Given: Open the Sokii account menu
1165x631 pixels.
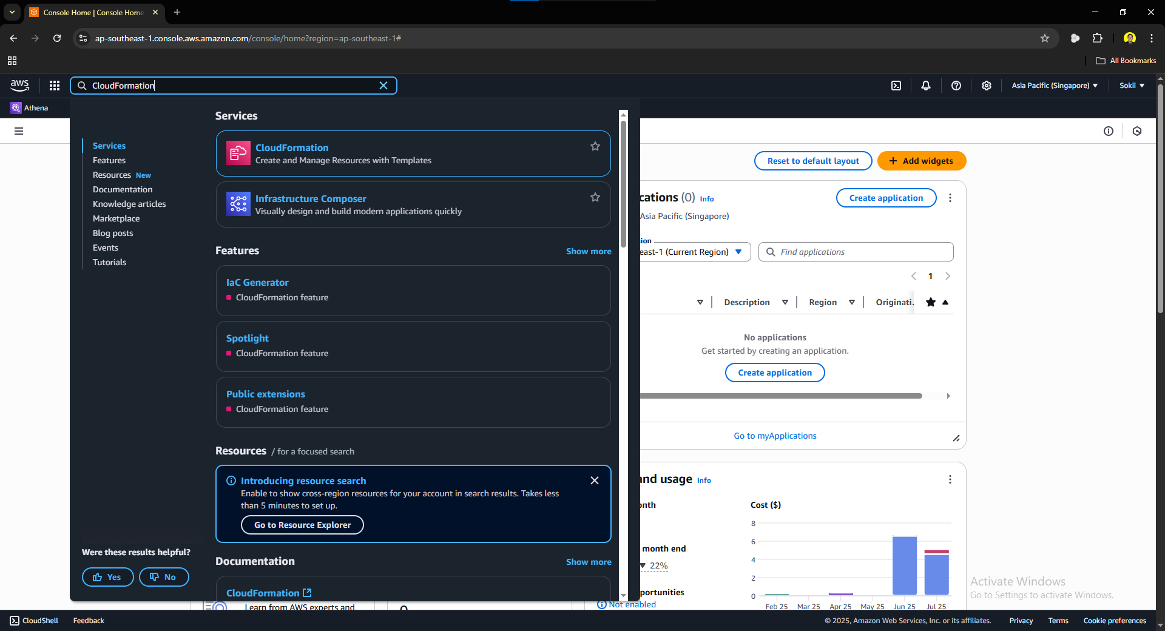Looking at the screenshot, I should [x=1132, y=86].
